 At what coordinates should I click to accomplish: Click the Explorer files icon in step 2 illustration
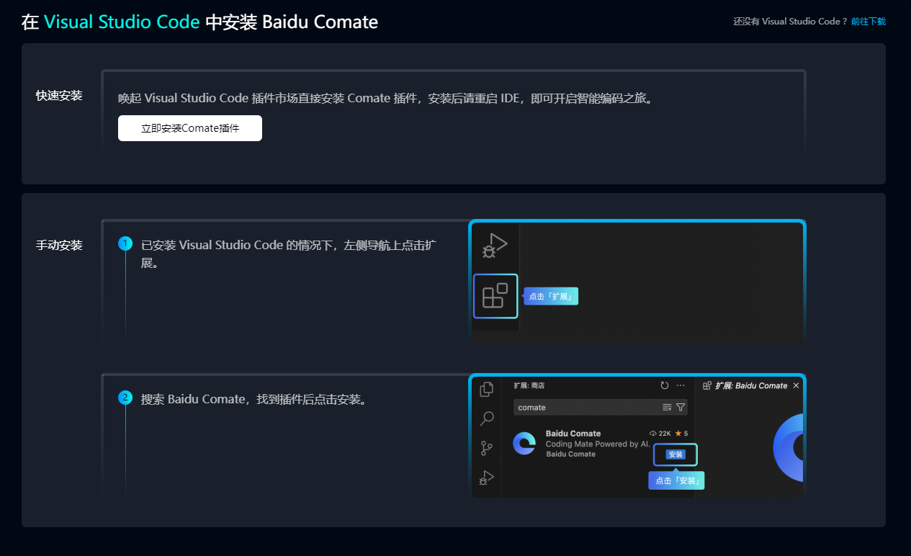coord(487,389)
